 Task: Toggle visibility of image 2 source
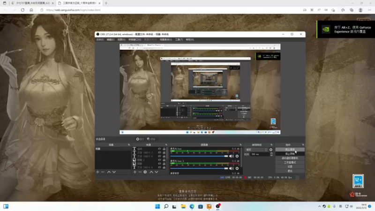[159, 160]
